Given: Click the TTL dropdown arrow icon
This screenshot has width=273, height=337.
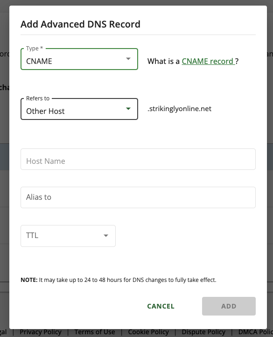Looking at the screenshot, I should [x=106, y=236].
